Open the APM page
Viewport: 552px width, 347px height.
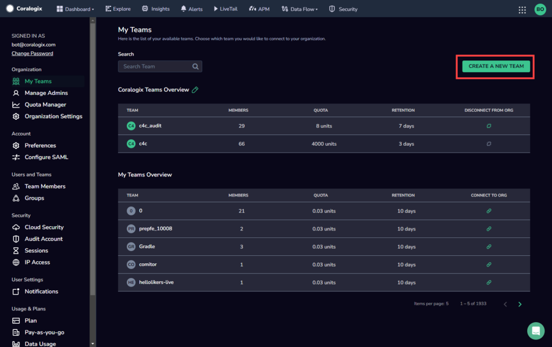(x=259, y=9)
